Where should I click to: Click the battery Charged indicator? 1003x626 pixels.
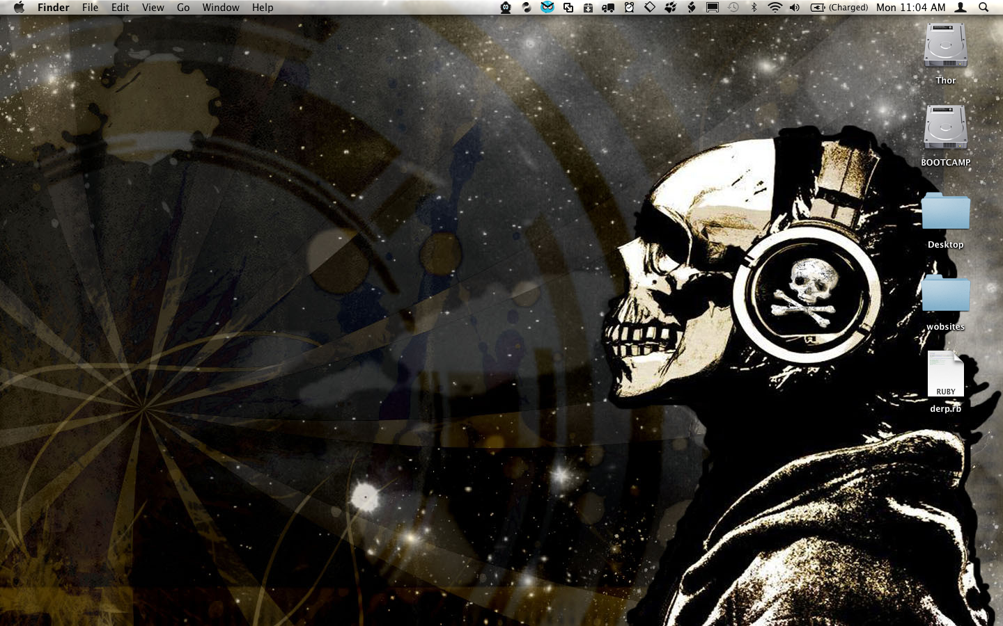click(839, 8)
